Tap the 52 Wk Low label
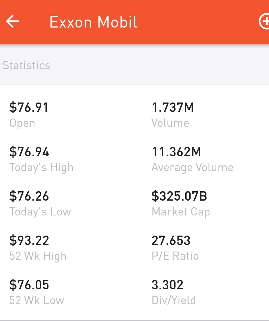Viewport: 269px width, 321px height. pos(37,300)
